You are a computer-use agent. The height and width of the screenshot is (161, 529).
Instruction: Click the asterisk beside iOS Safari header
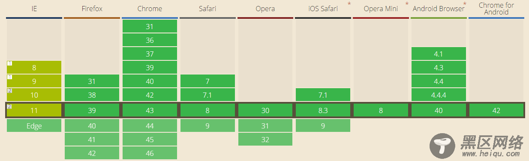(x=349, y=5)
